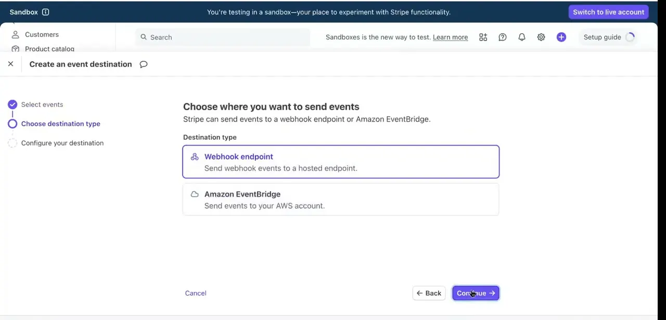Click the Setup guide progress circle
This screenshot has width=666, height=320.
coord(630,37)
